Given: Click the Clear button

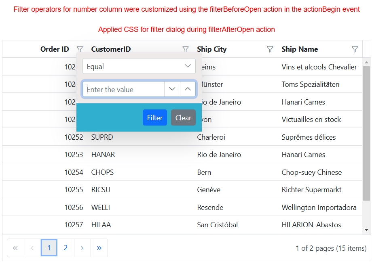Looking at the screenshot, I should (183, 118).
